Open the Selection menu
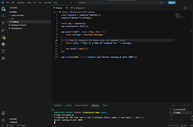 tap(21, 3)
